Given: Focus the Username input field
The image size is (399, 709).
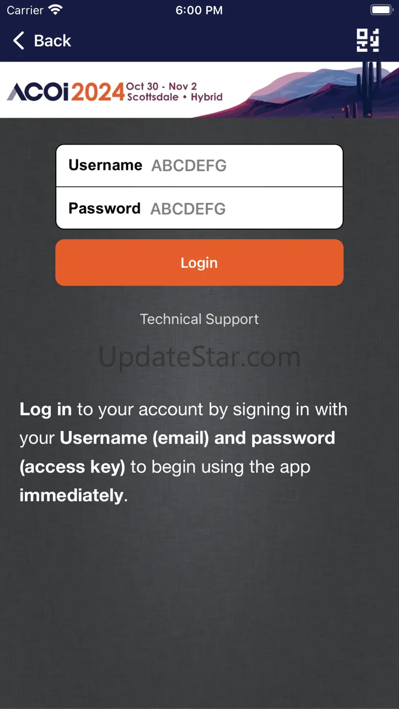Looking at the screenshot, I should click(199, 165).
